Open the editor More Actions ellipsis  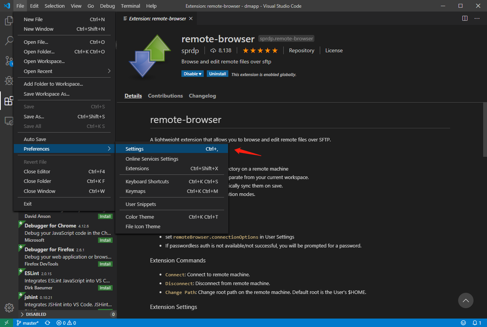477,18
